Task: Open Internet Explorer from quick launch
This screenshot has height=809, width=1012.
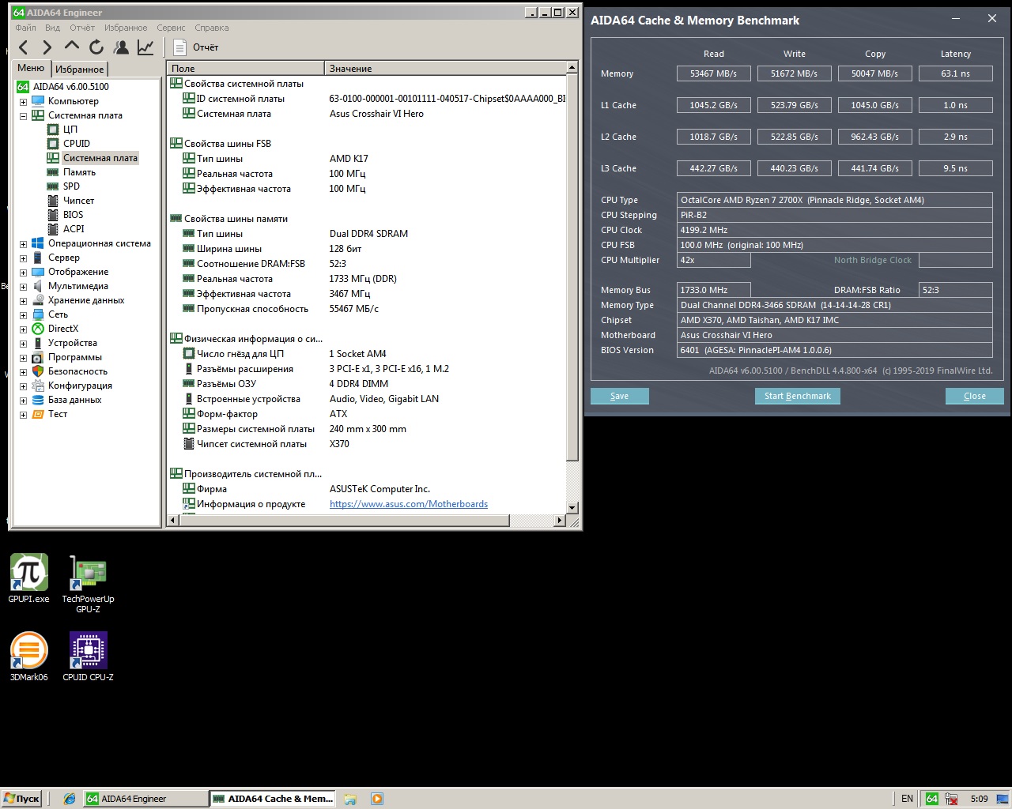Action: (70, 799)
